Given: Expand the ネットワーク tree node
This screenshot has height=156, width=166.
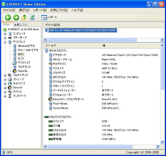Looking at the screenshot, I should [5, 84].
